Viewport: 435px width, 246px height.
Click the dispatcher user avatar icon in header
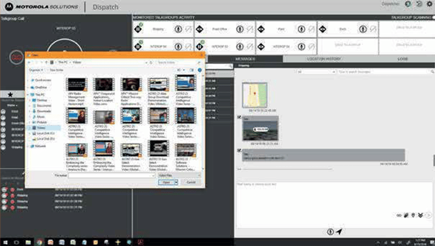coord(408,4)
